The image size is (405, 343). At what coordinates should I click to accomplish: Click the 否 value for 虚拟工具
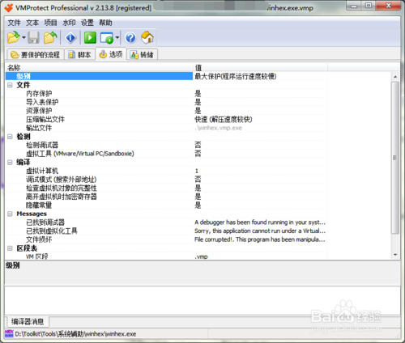pos(198,154)
